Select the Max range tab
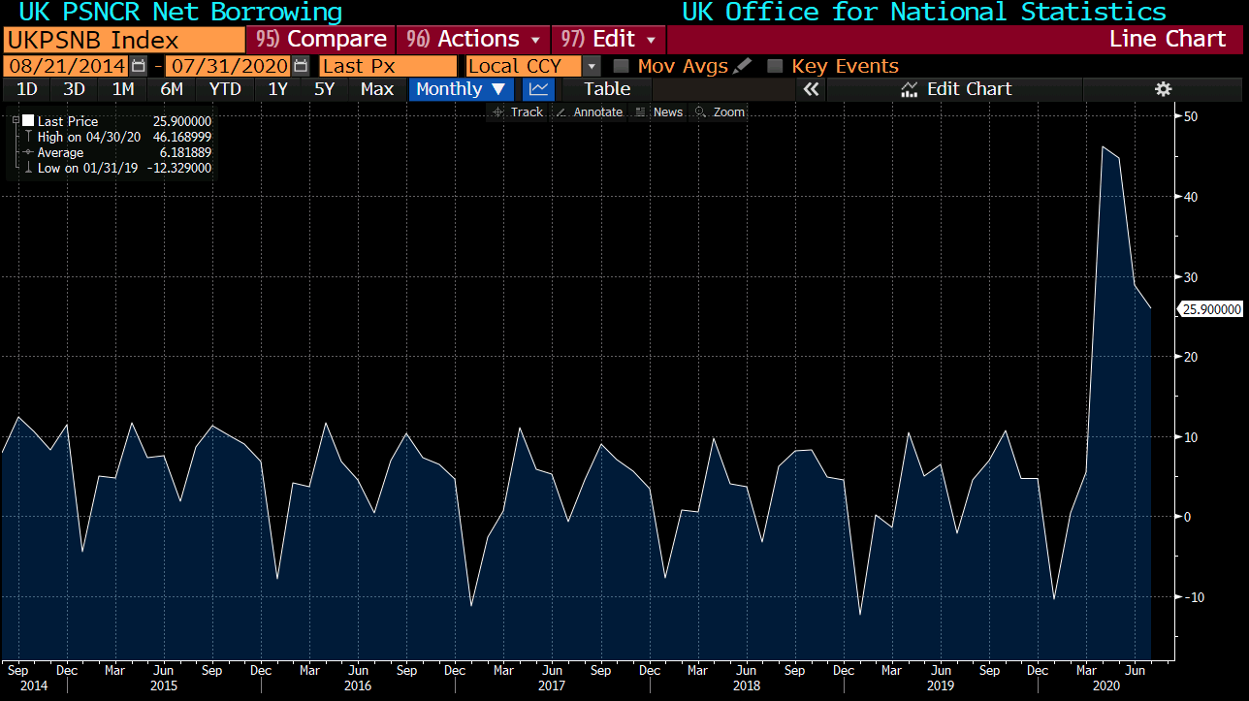This screenshot has width=1249, height=701. [x=377, y=89]
